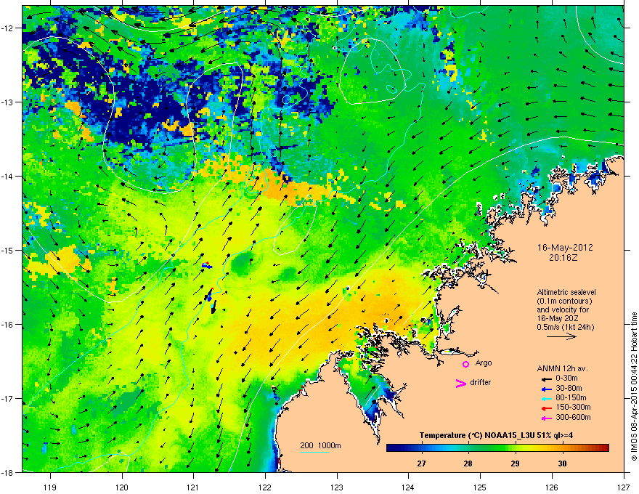Click the dark blue end of temperature colorbar

[390, 448]
